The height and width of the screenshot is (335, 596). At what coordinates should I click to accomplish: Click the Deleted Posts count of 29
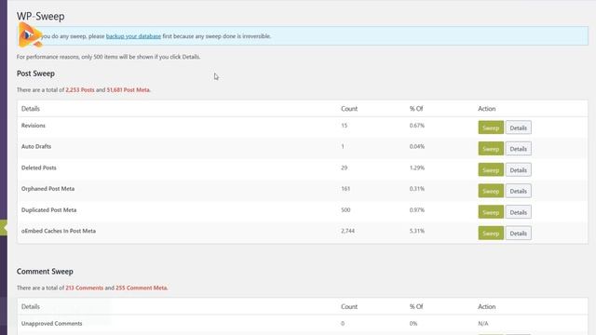click(344, 167)
